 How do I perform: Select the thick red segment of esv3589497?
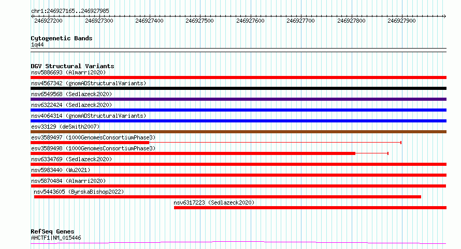tap(90, 143)
